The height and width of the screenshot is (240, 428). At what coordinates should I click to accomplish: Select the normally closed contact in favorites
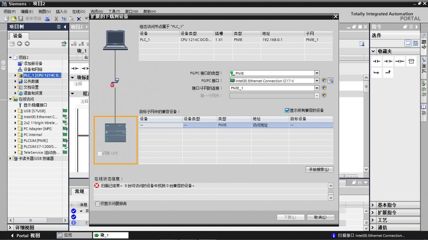click(388, 61)
